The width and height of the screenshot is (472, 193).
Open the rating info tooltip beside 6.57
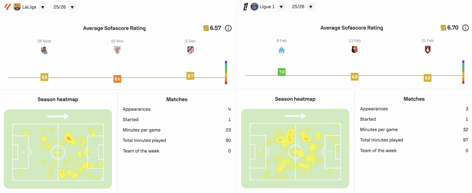click(228, 28)
